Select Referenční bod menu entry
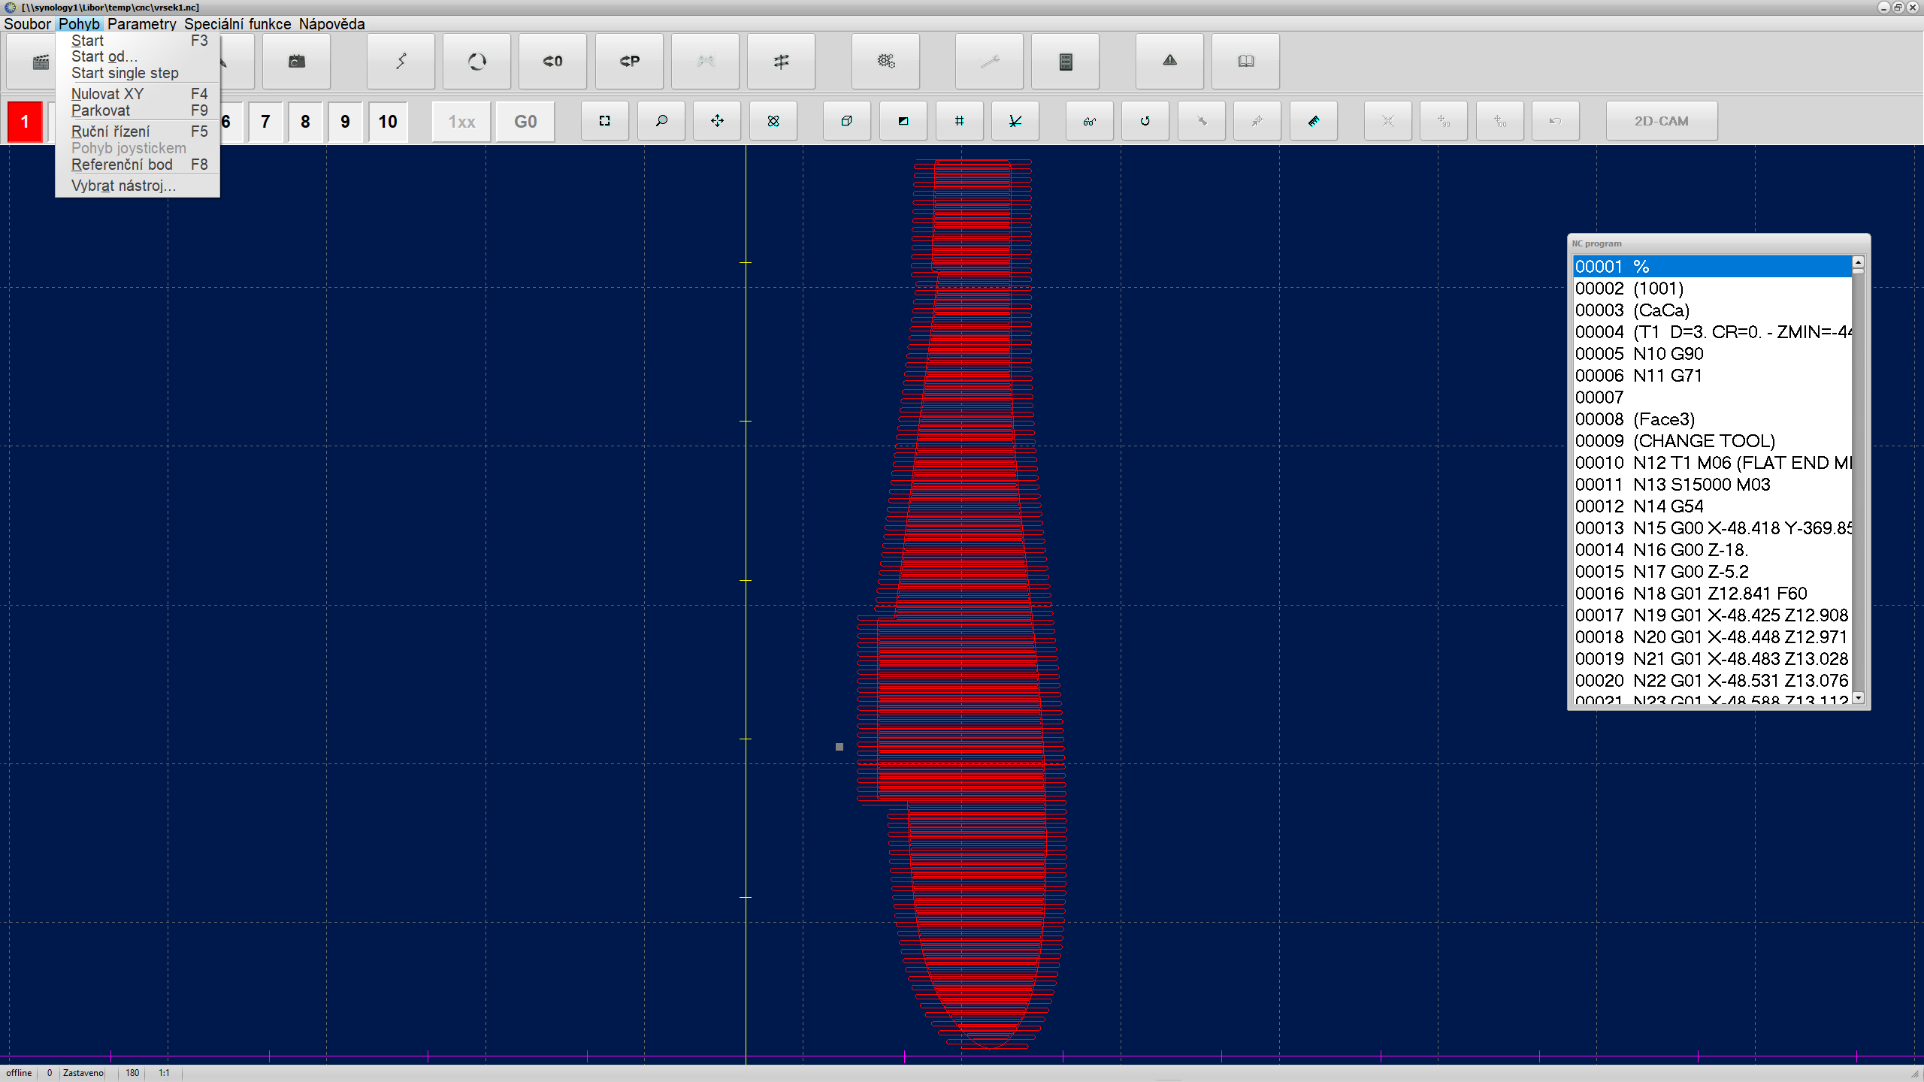1924x1082 pixels. tap(122, 165)
